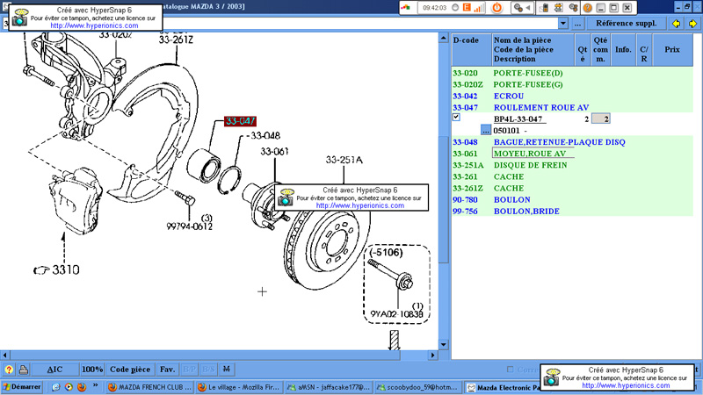The image size is (703, 395).
Task: Click 33-061 label in diagram
Action: (274, 151)
